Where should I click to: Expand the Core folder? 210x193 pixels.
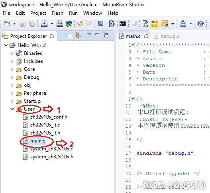tap(12, 69)
